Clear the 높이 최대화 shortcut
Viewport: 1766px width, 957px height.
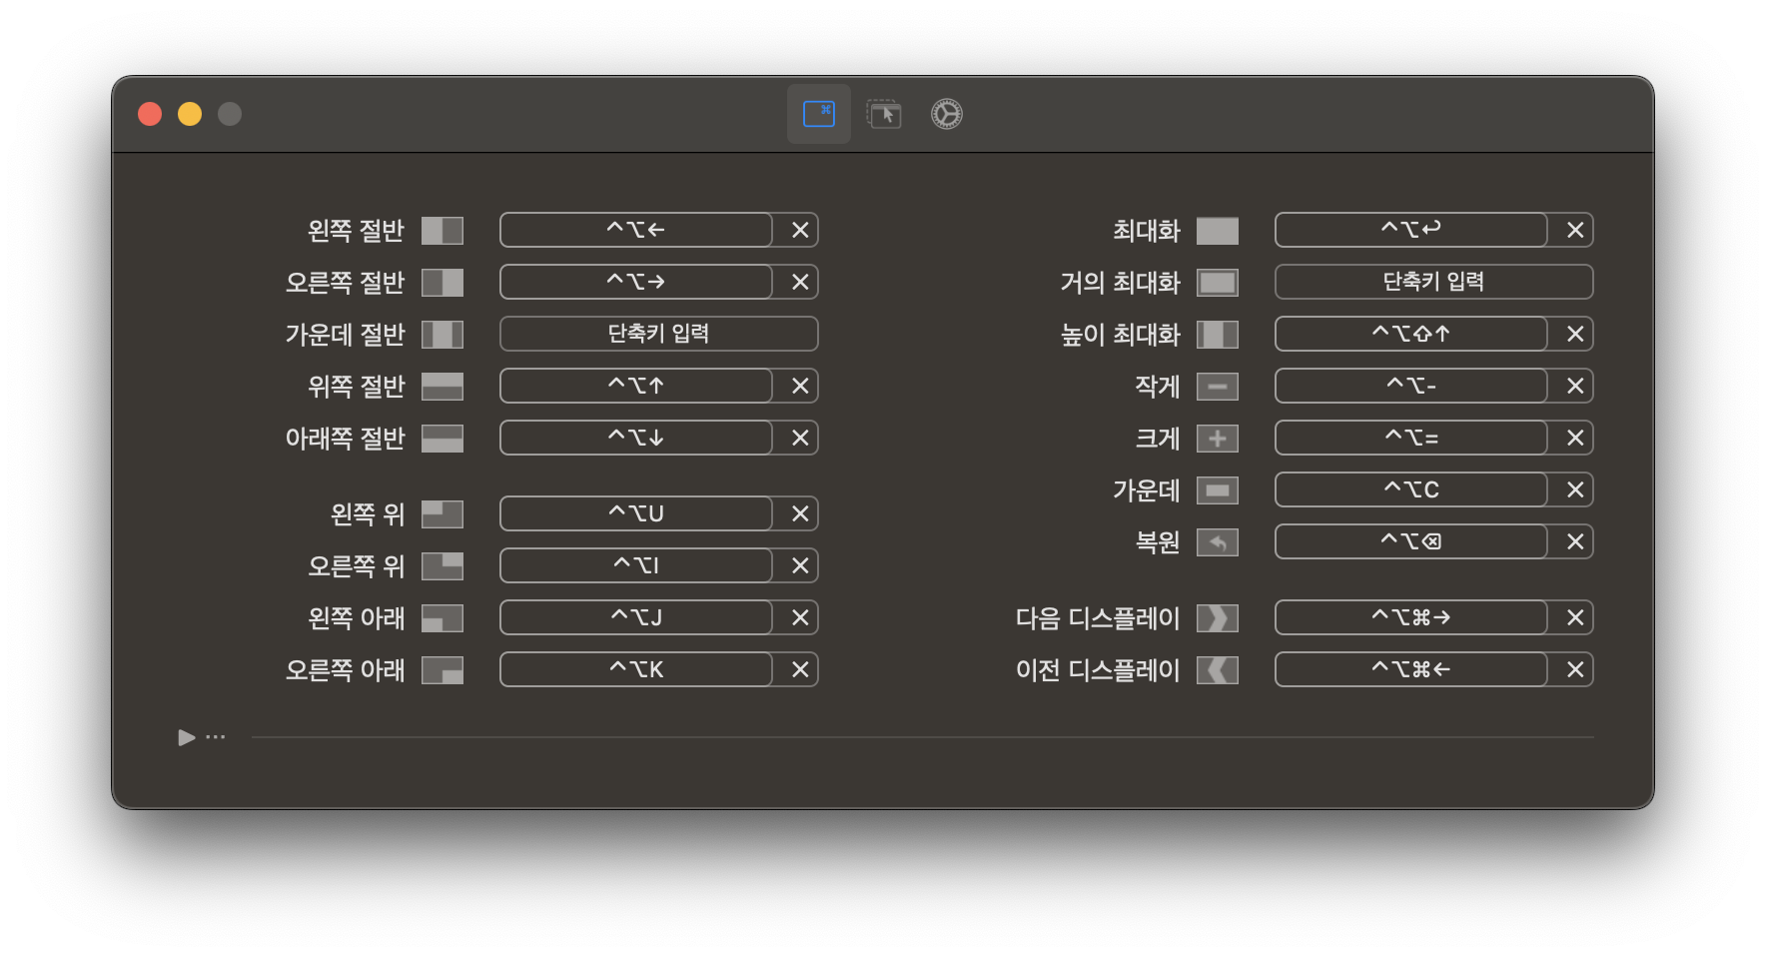(x=1575, y=334)
